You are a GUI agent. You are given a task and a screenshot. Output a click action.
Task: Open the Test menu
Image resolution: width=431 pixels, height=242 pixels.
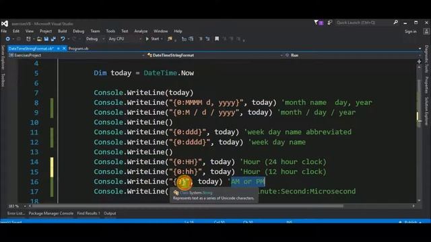125,32
